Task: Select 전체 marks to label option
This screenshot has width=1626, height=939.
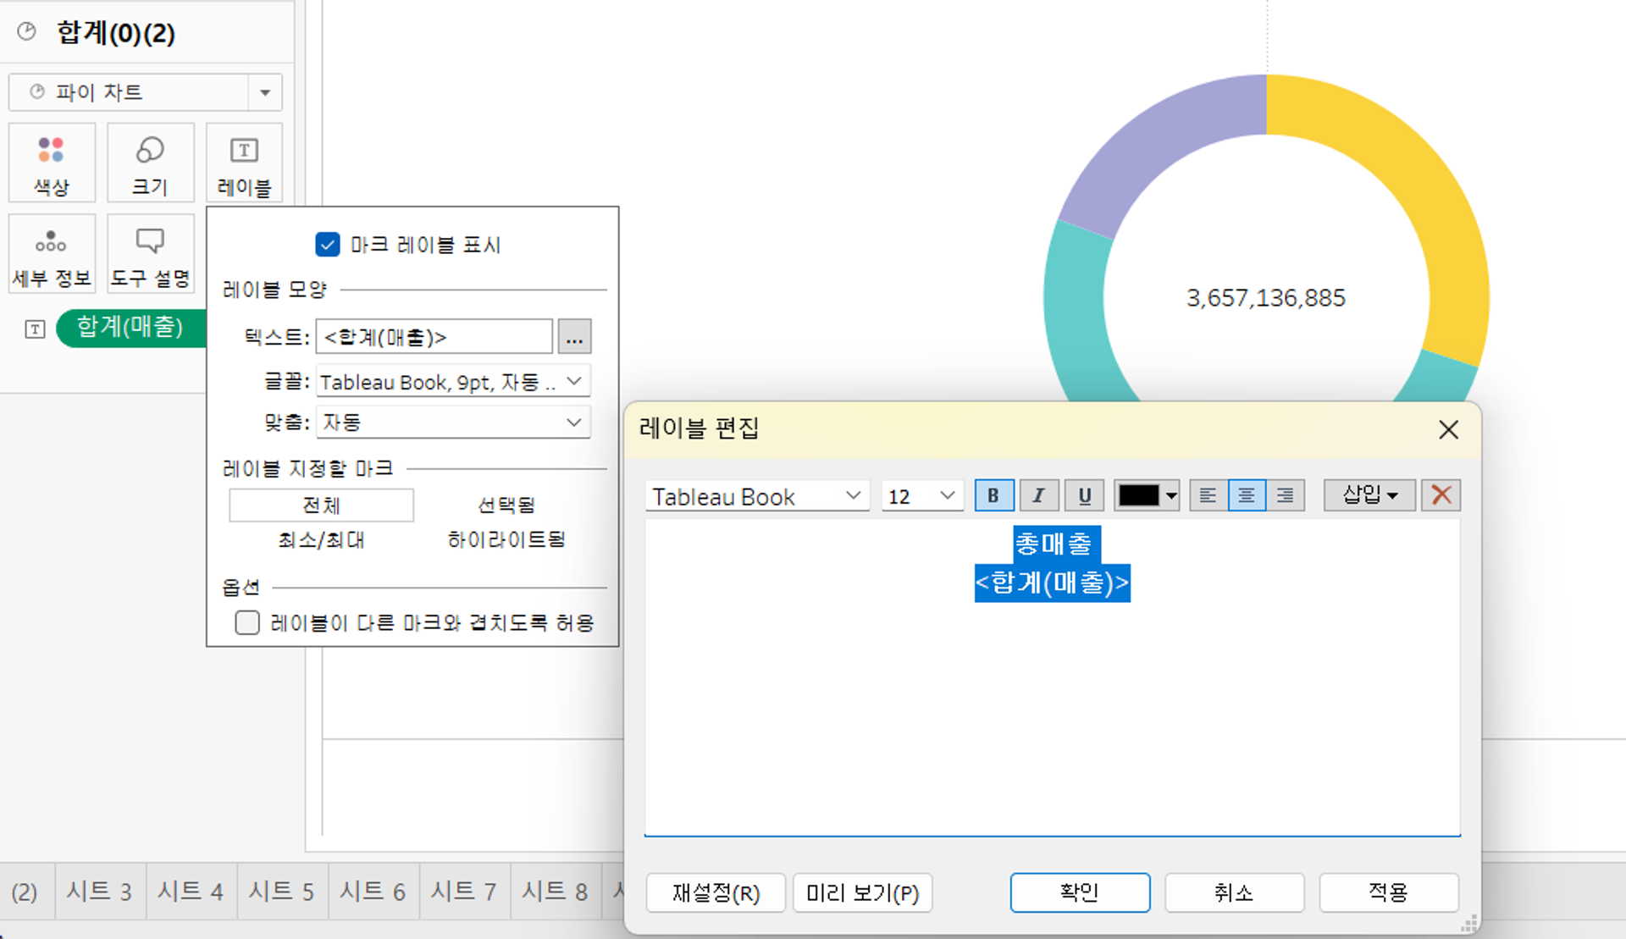Action: point(321,505)
